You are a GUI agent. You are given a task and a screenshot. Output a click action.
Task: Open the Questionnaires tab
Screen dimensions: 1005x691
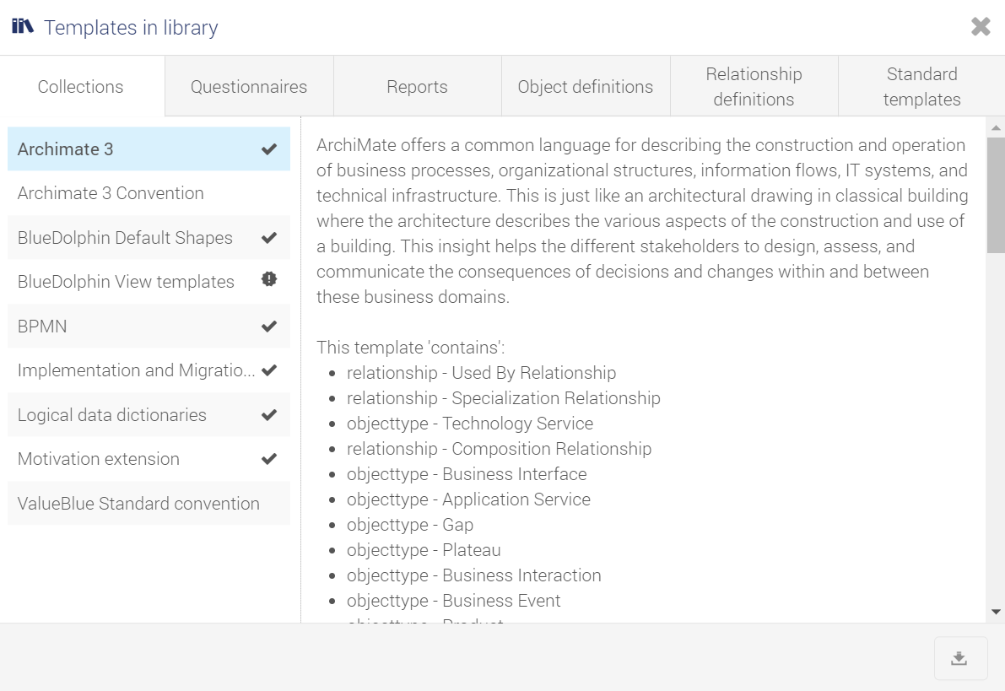tap(249, 87)
